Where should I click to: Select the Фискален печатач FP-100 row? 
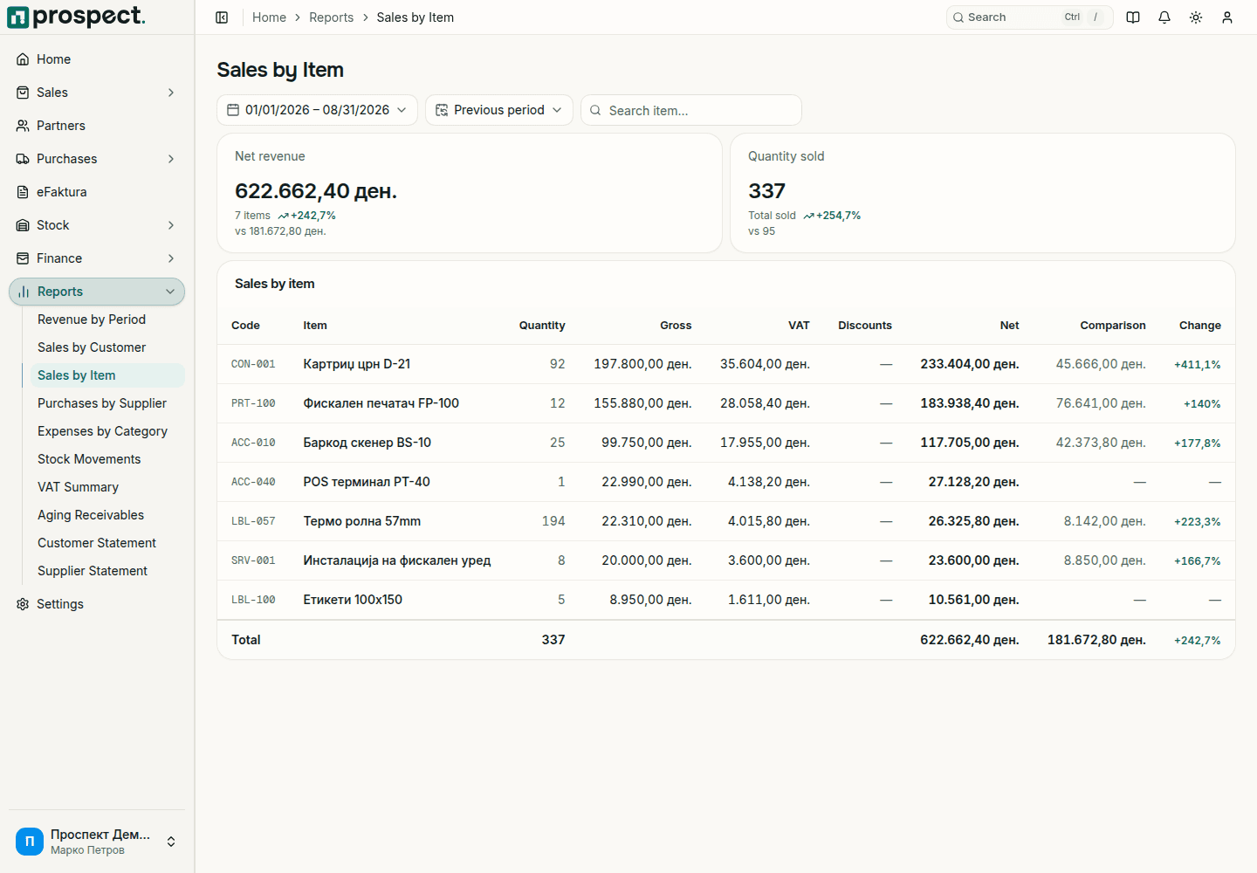pos(726,403)
